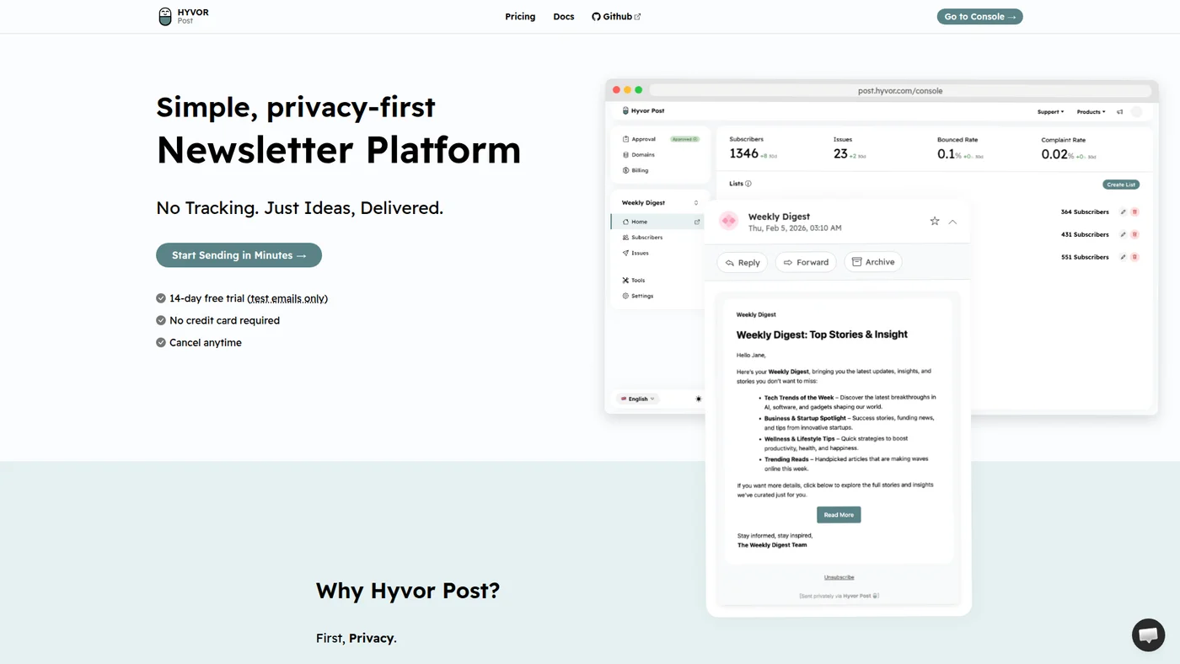Click the user avatar circle in the console
This screenshot has height=664, width=1180.
click(x=1136, y=111)
